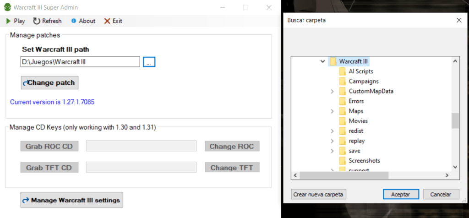
Task: Click the Change ROC button
Action: click(x=232, y=146)
